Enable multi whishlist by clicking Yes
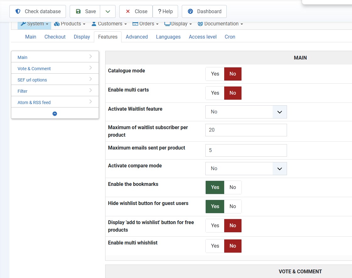Image resolution: width=352 pixels, height=278 pixels. 215,246
